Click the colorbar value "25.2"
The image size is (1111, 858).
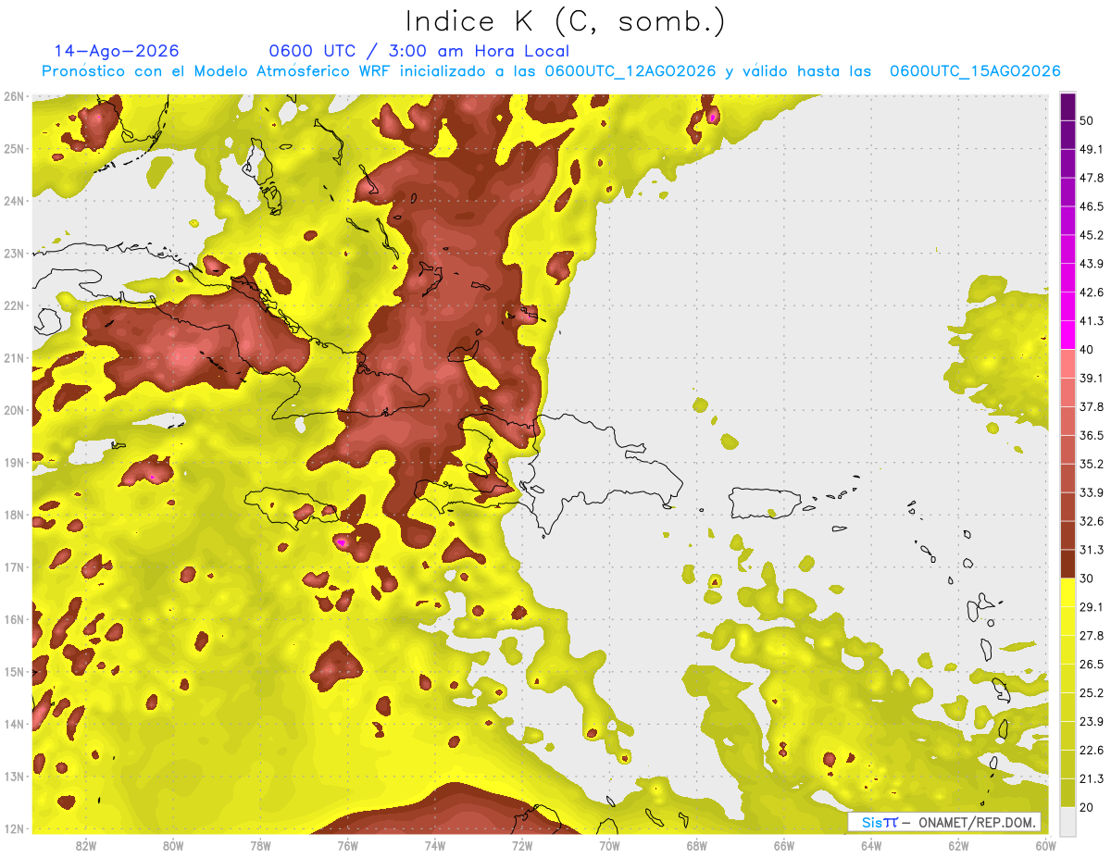pyautogui.click(x=1092, y=693)
